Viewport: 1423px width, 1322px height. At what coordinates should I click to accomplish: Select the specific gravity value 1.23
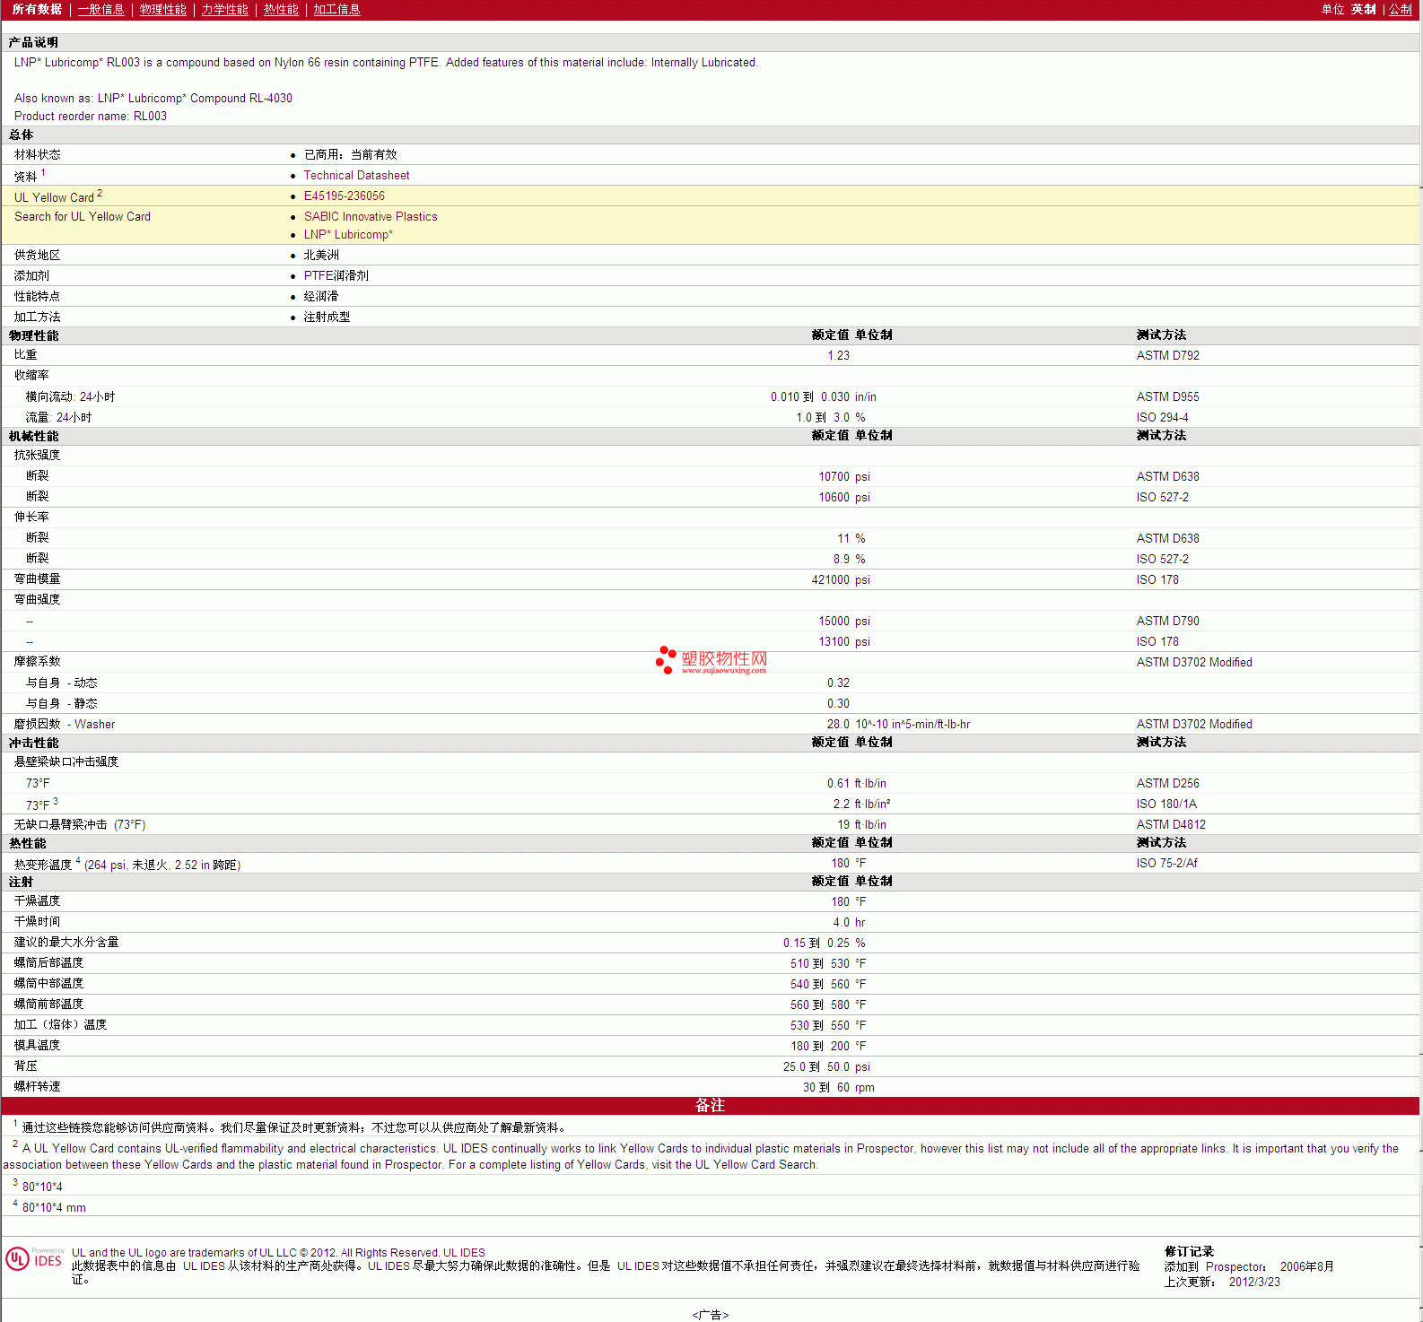[838, 356]
